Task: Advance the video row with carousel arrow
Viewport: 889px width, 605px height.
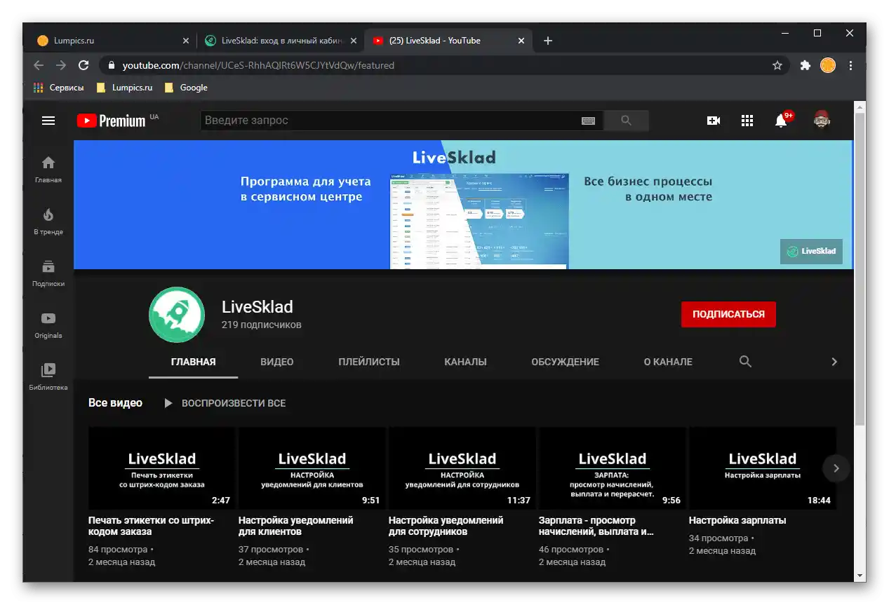Action: pos(836,468)
